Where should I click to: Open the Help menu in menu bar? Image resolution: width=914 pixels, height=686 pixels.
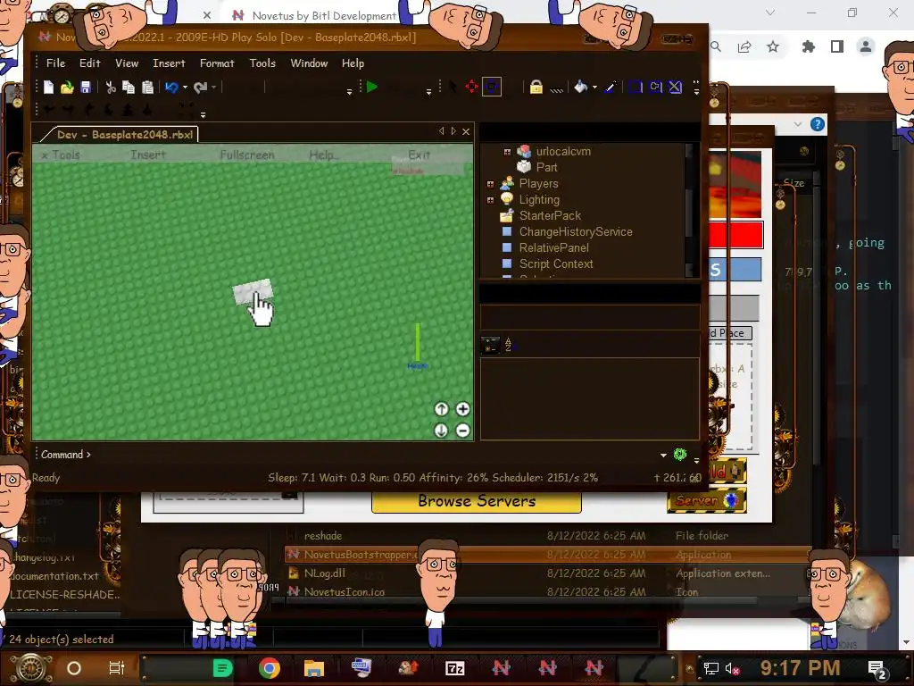353,63
